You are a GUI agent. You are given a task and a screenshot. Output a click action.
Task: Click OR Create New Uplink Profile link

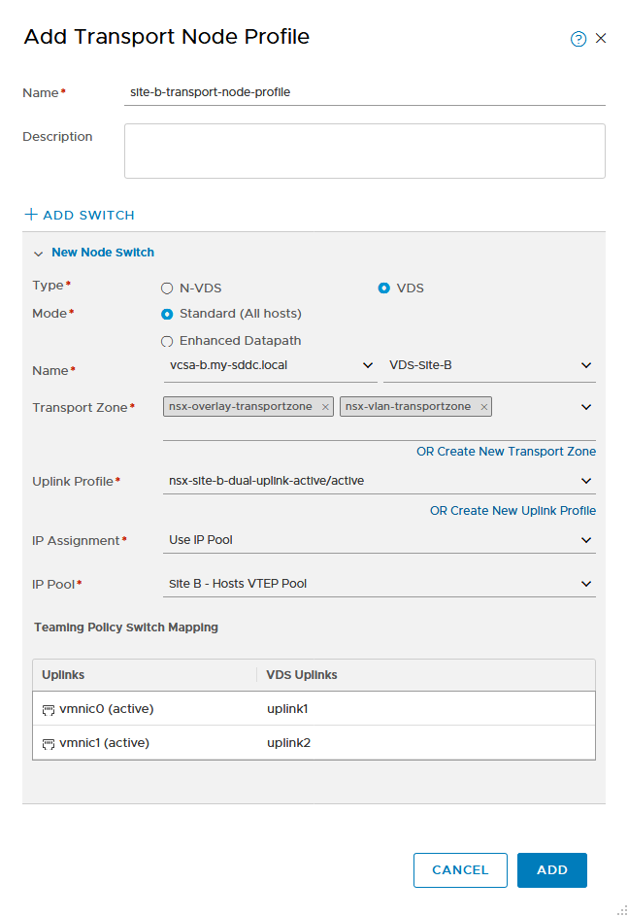(513, 511)
